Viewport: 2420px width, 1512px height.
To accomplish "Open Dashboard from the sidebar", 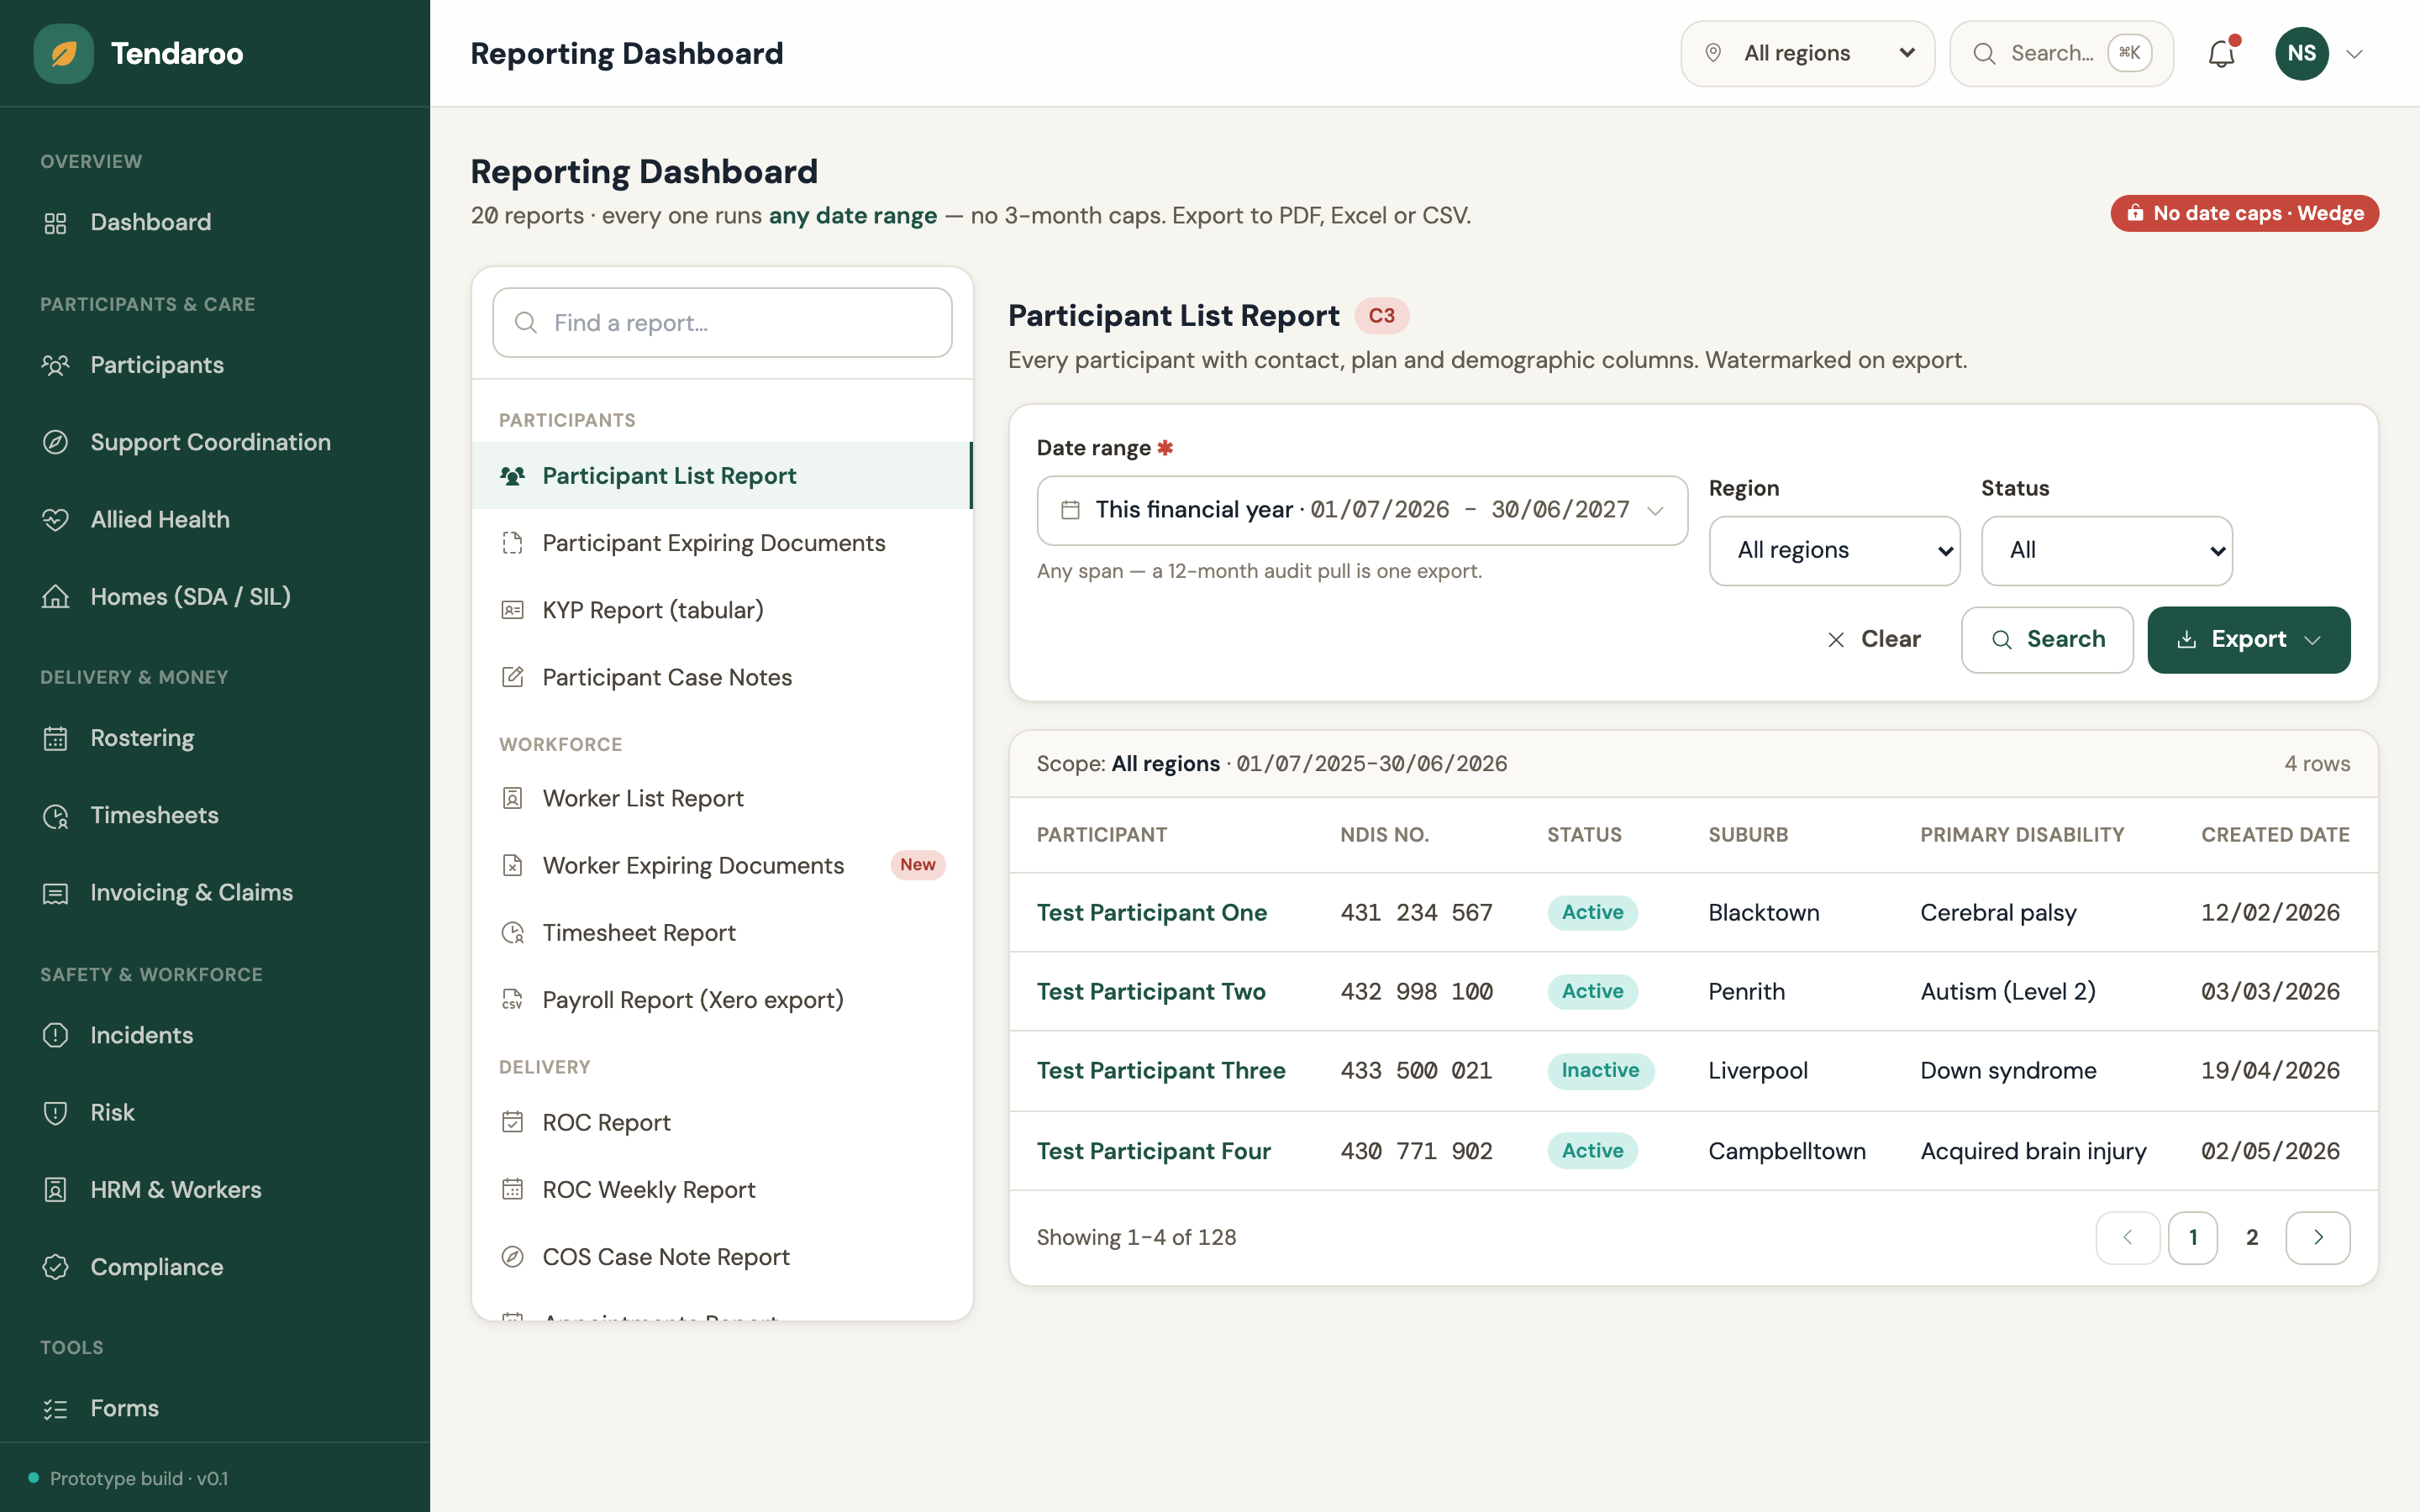I will click(215, 222).
